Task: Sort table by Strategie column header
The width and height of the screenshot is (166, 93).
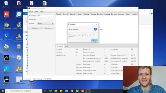Action: coord(66,14)
